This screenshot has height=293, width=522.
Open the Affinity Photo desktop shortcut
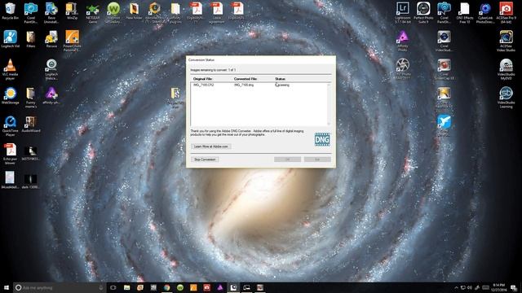click(402, 41)
